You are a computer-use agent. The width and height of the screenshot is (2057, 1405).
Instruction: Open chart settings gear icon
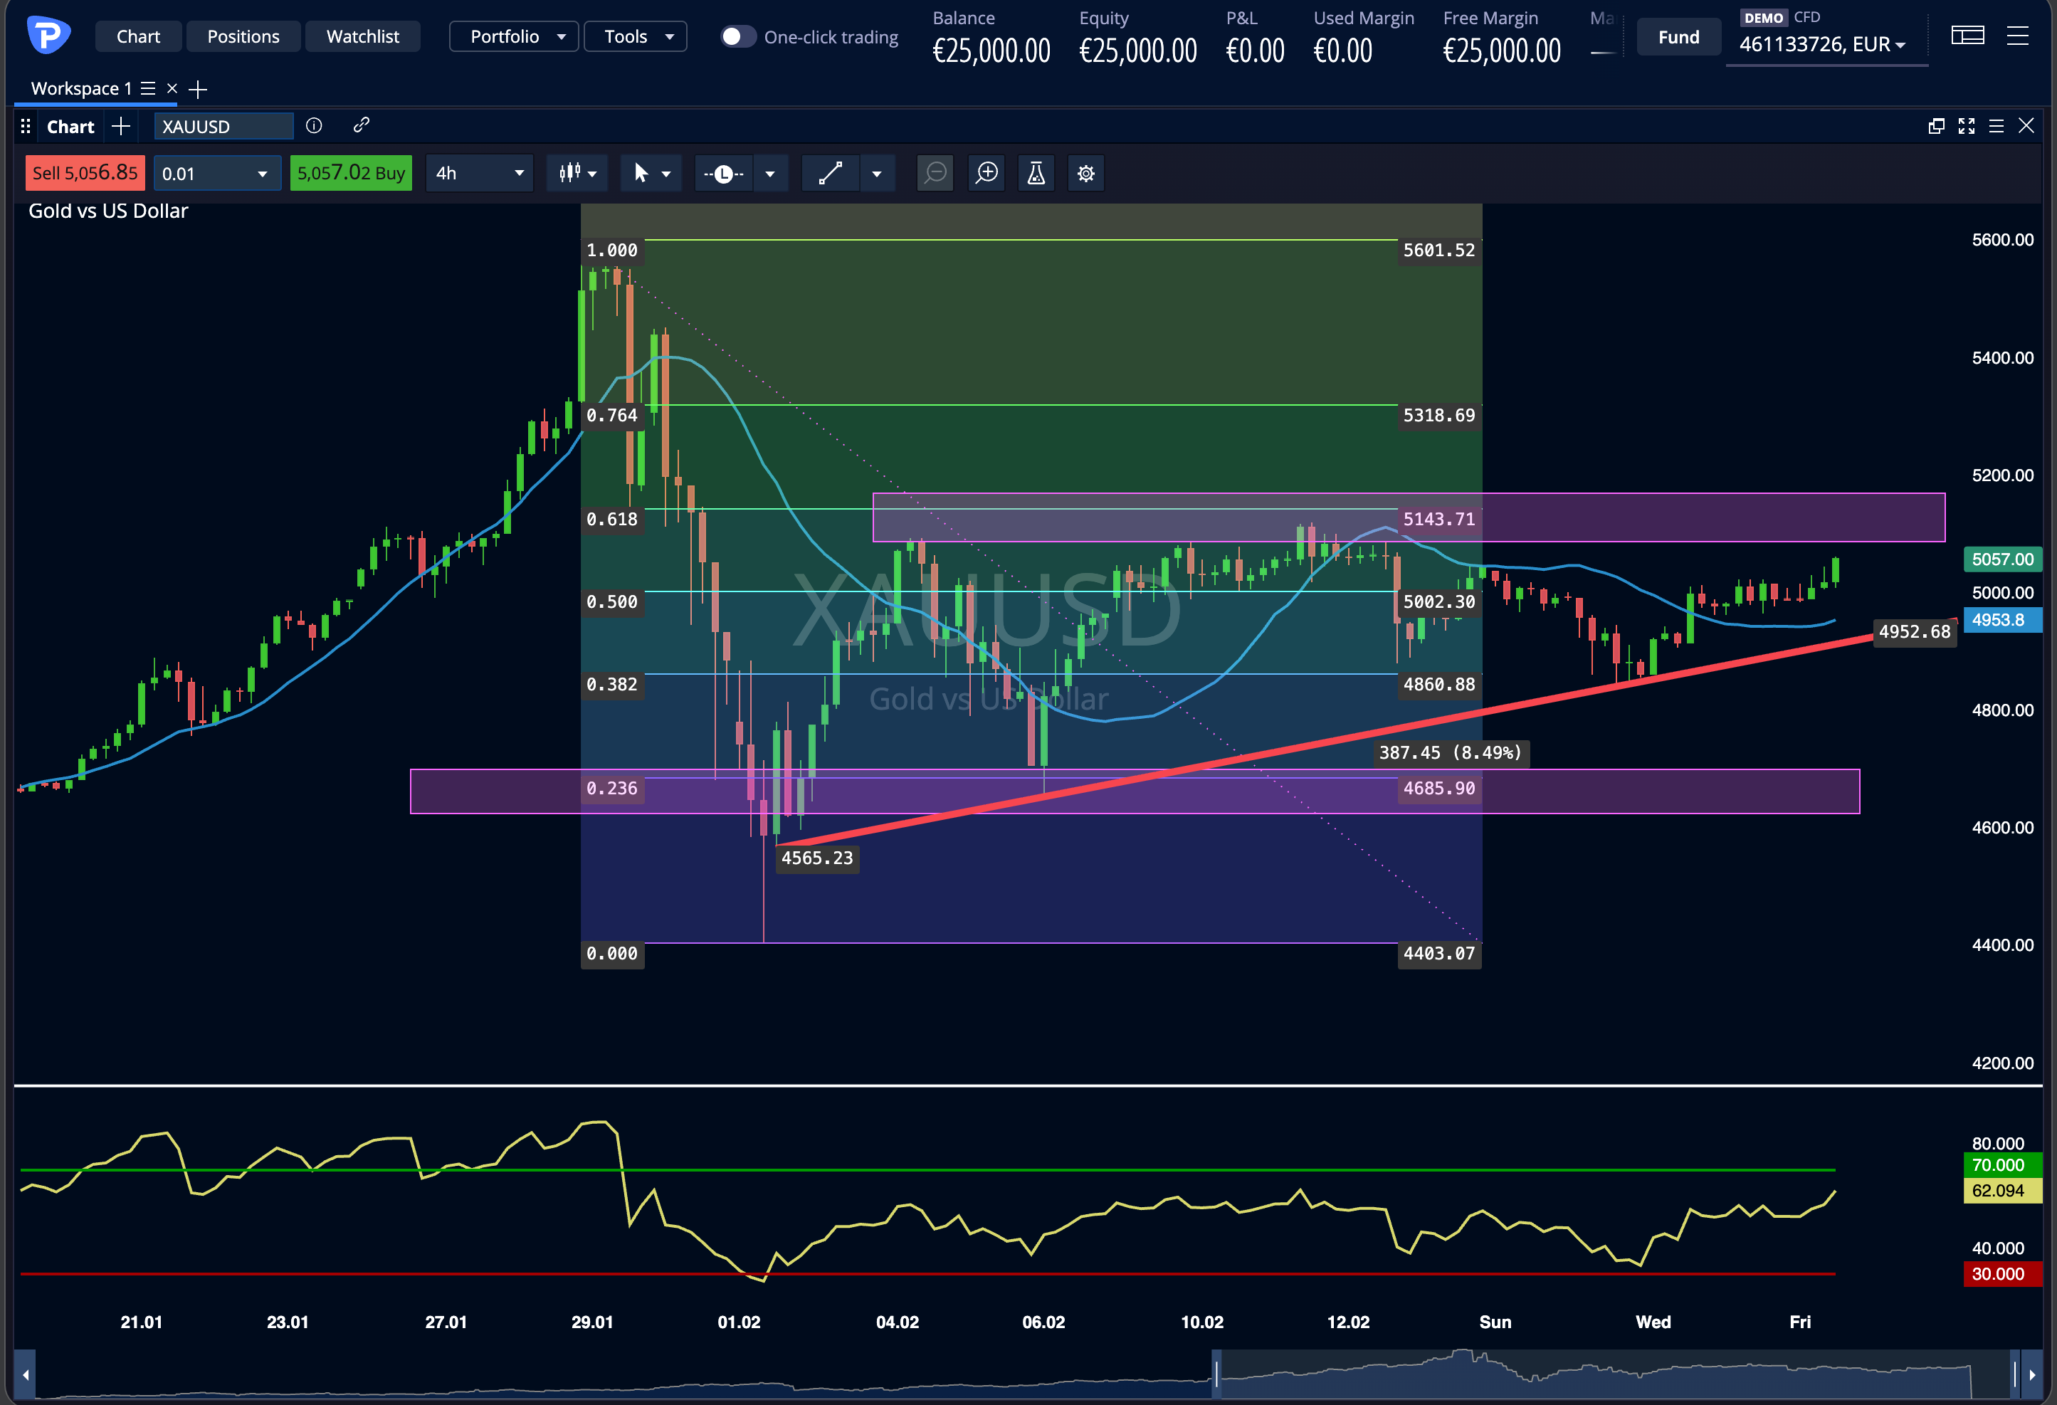[x=1086, y=174]
